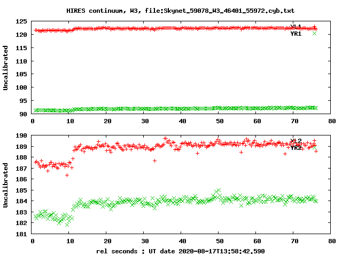Click the lower plot's x-axis tick label 70
The width and height of the screenshot is (342, 256).
click(x=294, y=241)
